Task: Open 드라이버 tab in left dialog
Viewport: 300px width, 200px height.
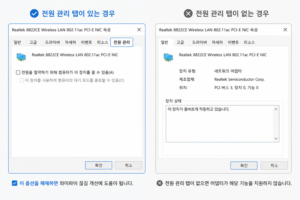Action: pos(52,42)
